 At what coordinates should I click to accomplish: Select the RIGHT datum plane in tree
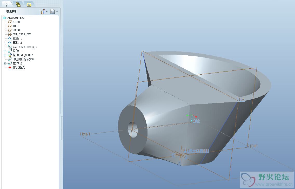(16, 22)
